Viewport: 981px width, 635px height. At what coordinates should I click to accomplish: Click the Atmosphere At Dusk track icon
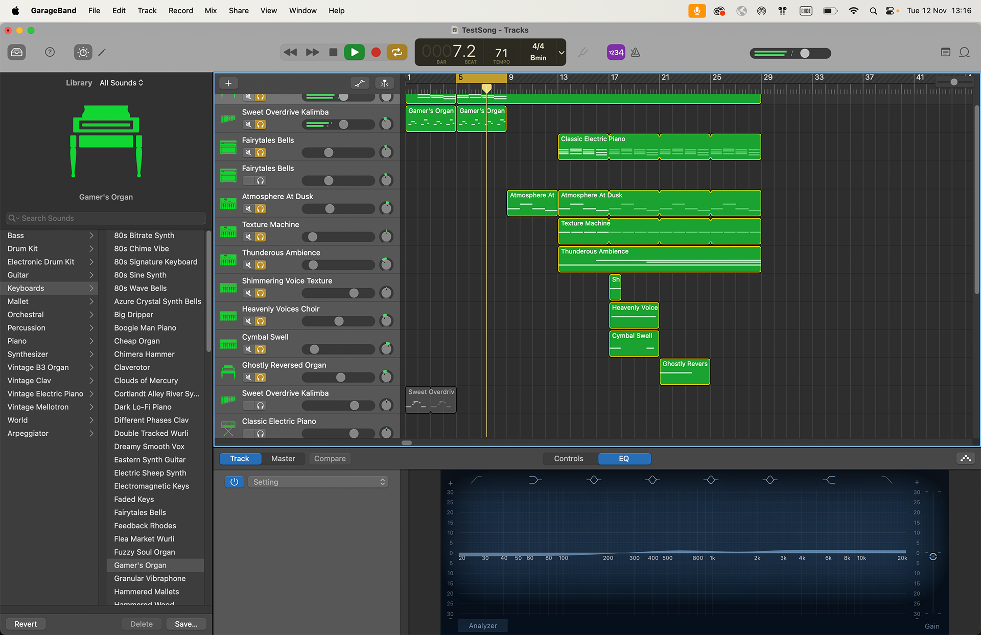228,204
